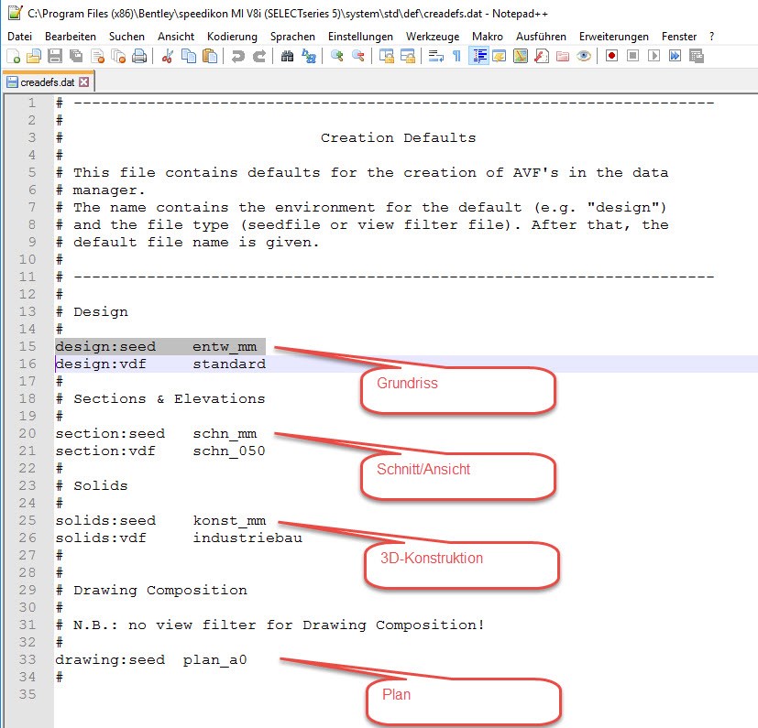The width and height of the screenshot is (758, 728).
Task: Click 'standard' on the design:vdf line
Action: pos(229,364)
